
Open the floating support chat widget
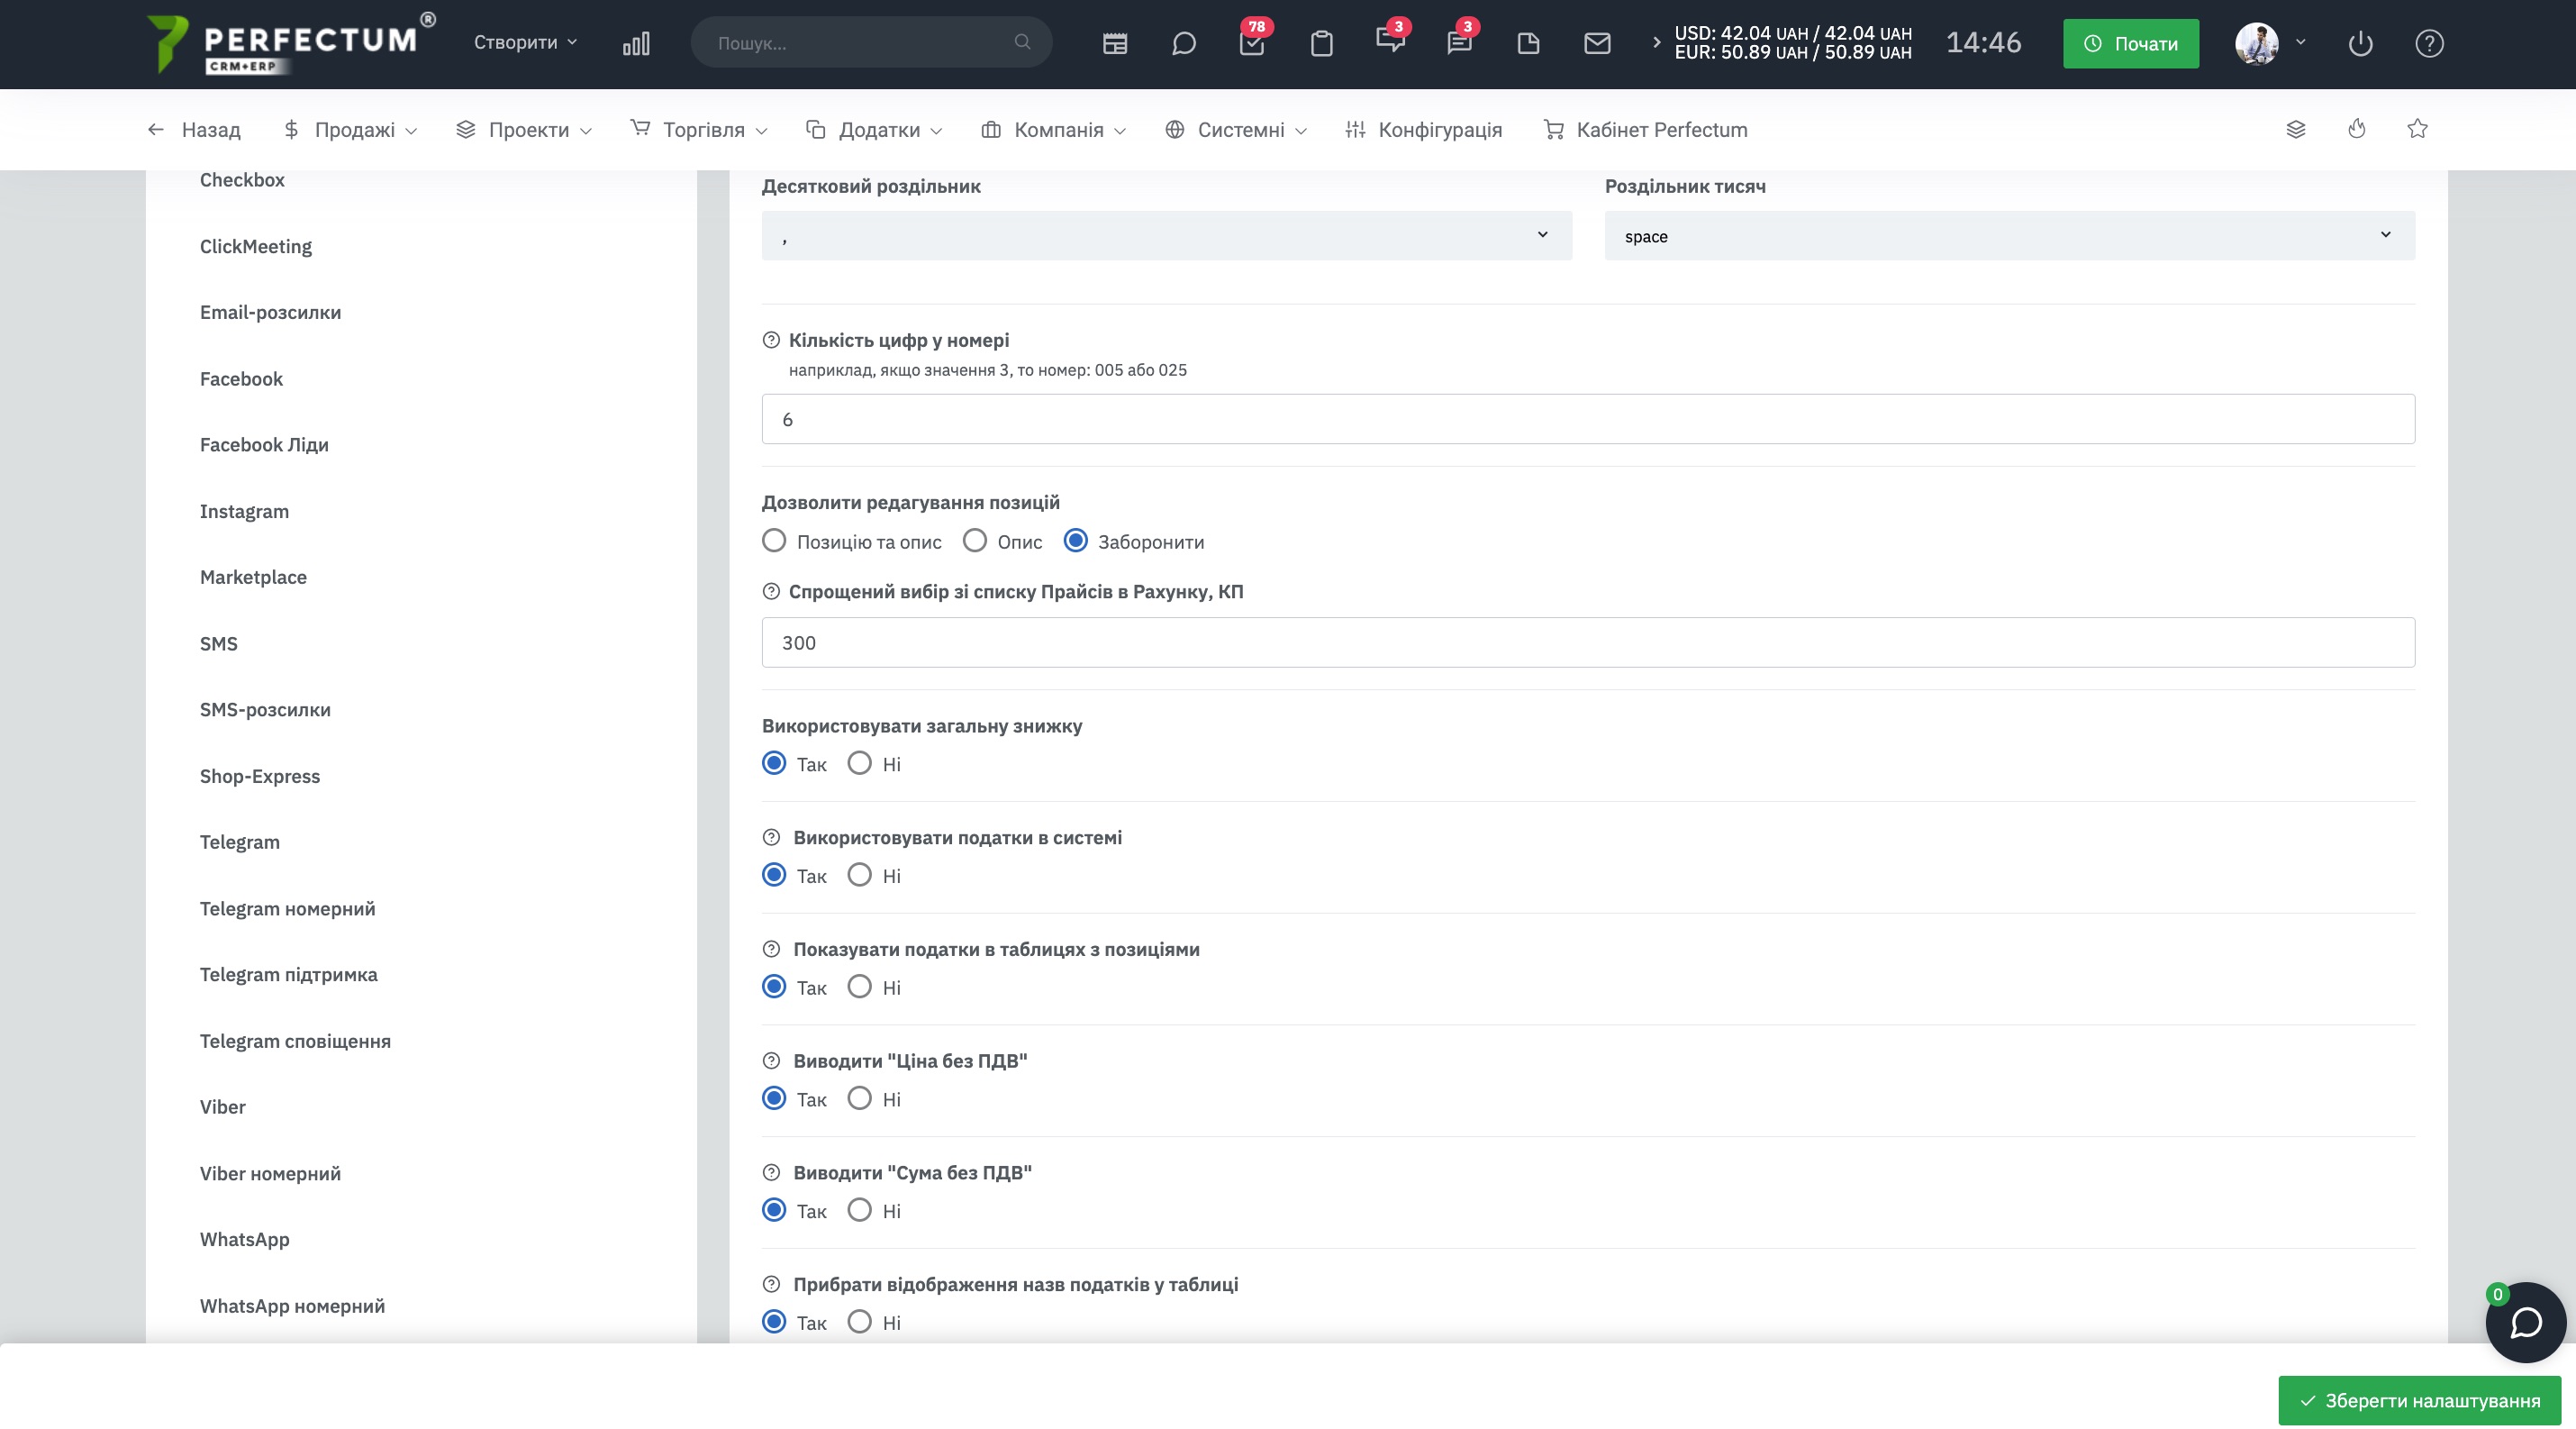[2526, 1322]
